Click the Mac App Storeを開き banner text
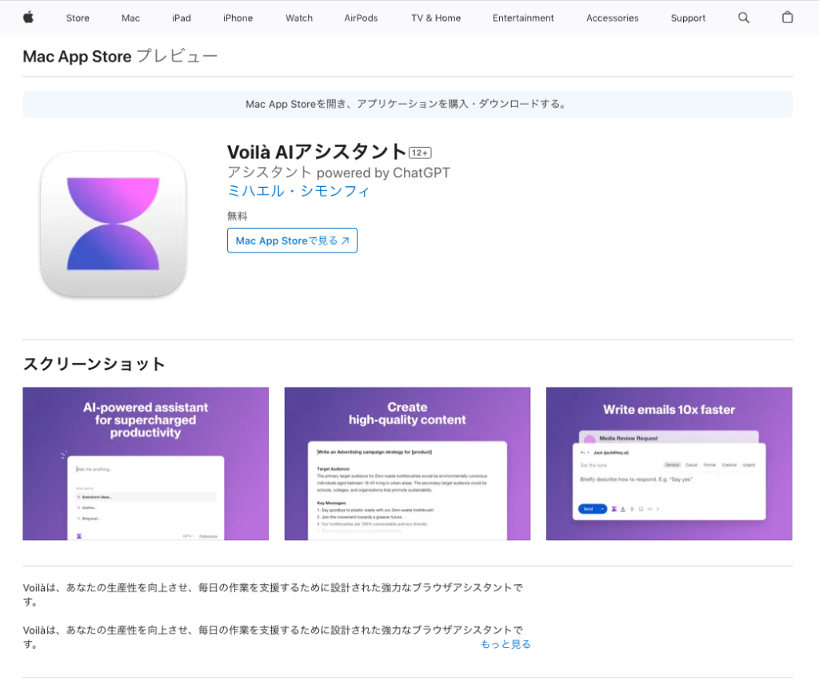The width and height of the screenshot is (819, 692). tap(407, 105)
